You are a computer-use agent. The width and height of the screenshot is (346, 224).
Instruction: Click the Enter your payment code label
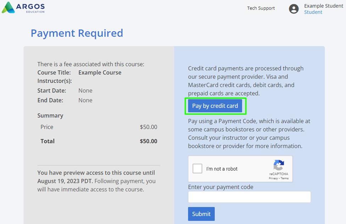tap(221, 187)
